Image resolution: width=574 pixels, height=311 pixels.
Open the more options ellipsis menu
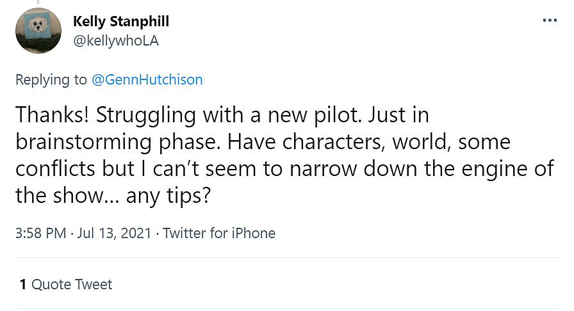[x=550, y=20]
